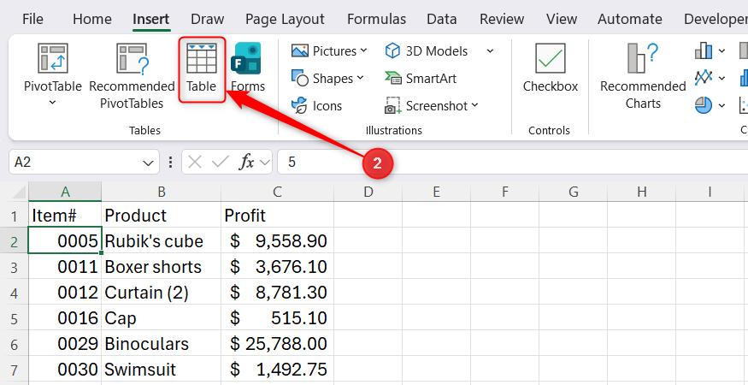Open the Shapes gallery
The image size is (748, 385).
pyautogui.click(x=327, y=79)
